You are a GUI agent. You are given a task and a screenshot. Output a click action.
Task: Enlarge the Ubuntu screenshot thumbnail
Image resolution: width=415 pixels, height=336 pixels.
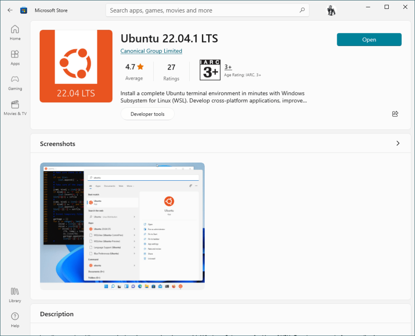[x=122, y=226]
